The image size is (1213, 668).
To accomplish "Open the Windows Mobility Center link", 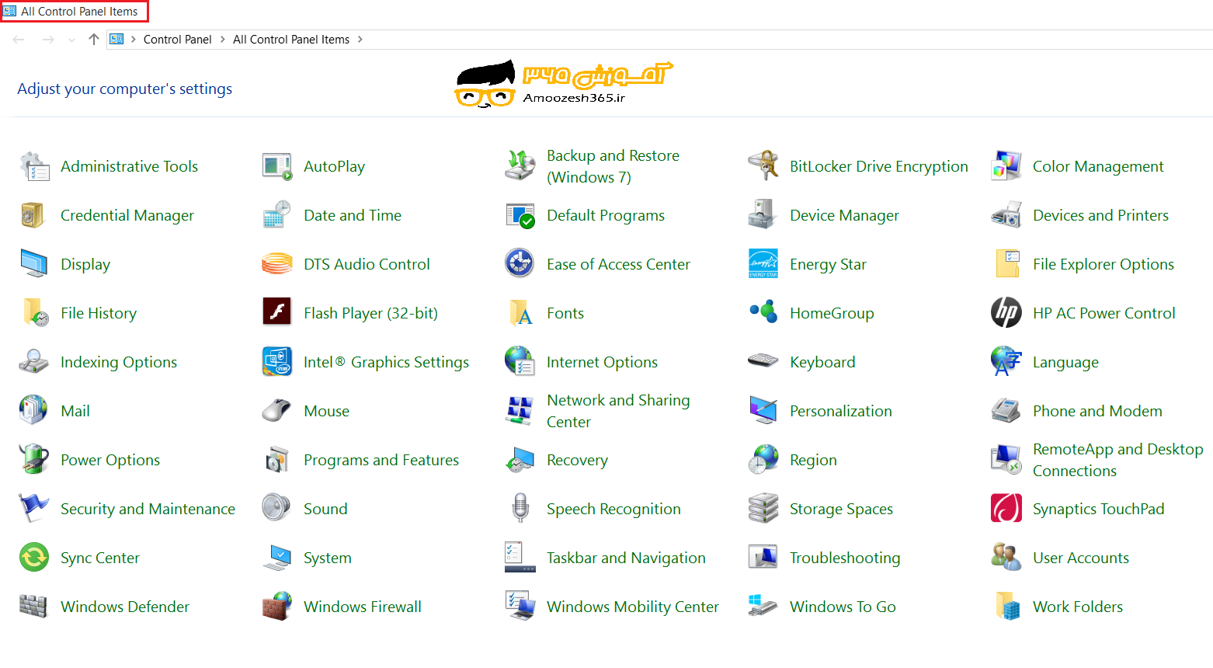I will (633, 607).
